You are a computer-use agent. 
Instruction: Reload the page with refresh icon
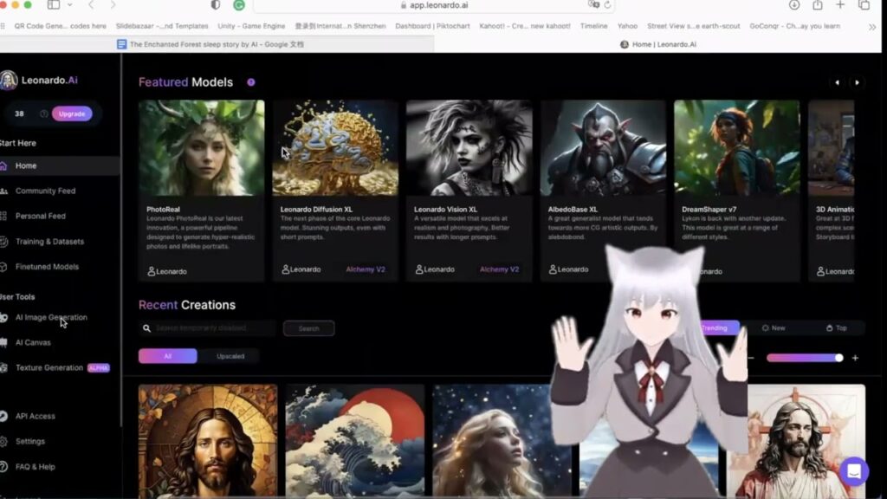607,4
